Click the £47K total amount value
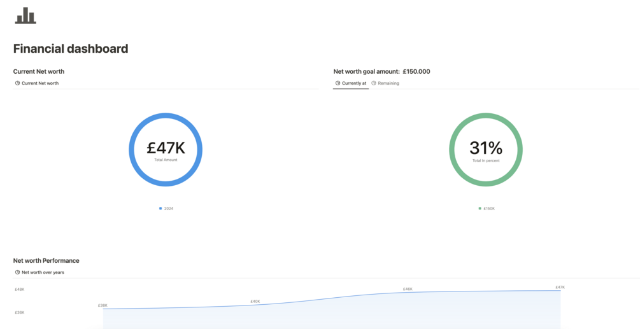The image size is (640, 329). pos(166,148)
